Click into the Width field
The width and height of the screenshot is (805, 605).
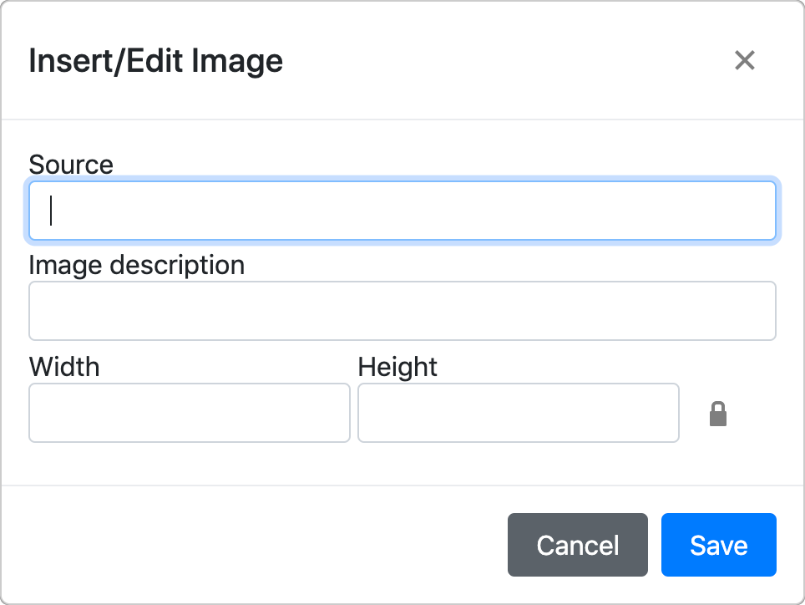[190, 413]
